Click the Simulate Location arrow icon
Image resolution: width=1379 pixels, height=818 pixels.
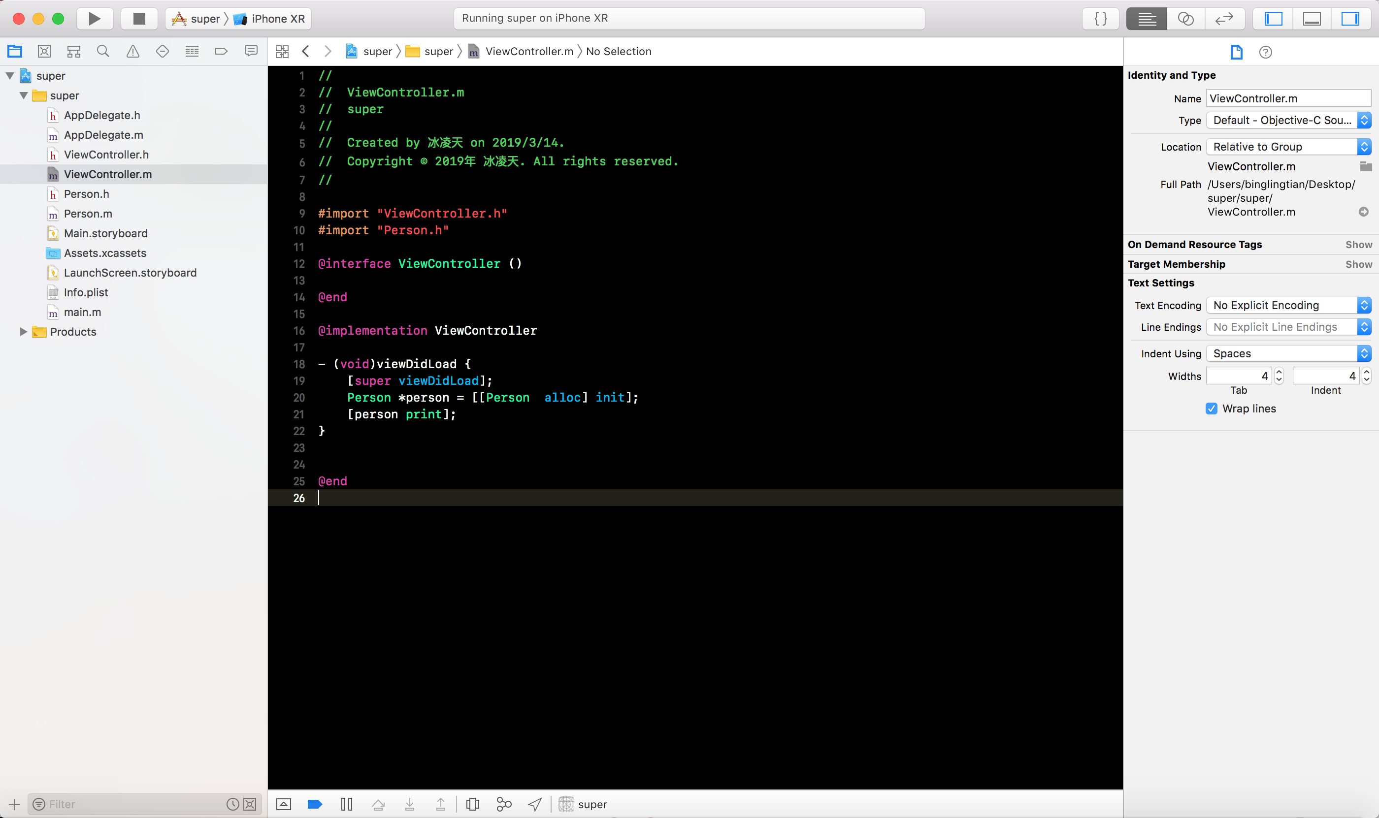click(x=535, y=804)
